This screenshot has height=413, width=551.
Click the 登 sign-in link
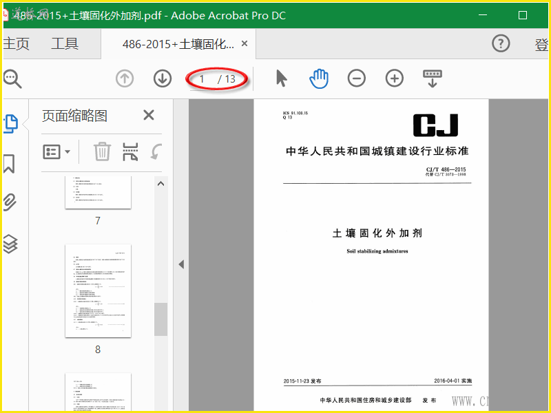[541, 45]
